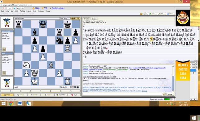Image resolution: width=200 pixels, height=121 pixels.
Task: Focus the chat message input field
Action: [x=122, y=94]
